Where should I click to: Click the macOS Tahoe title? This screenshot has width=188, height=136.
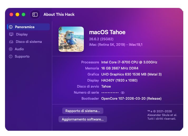[x=107, y=32]
